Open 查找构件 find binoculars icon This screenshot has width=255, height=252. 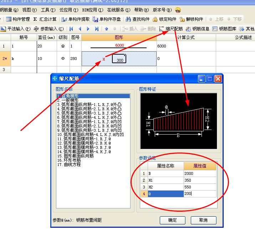click(128, 19)
